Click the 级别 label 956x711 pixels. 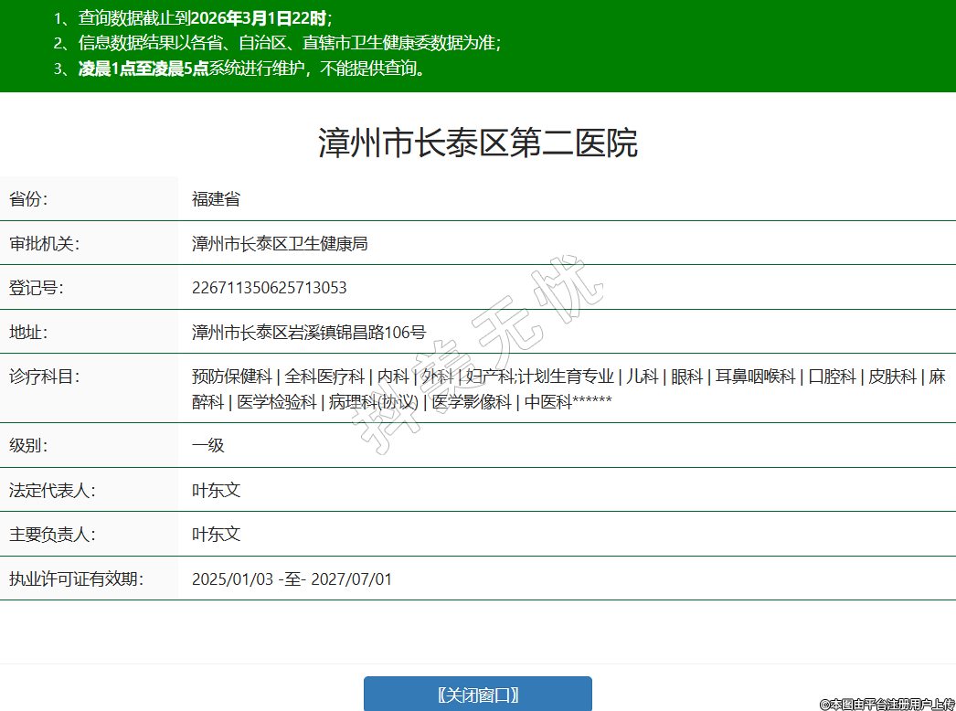pos(28,446)
